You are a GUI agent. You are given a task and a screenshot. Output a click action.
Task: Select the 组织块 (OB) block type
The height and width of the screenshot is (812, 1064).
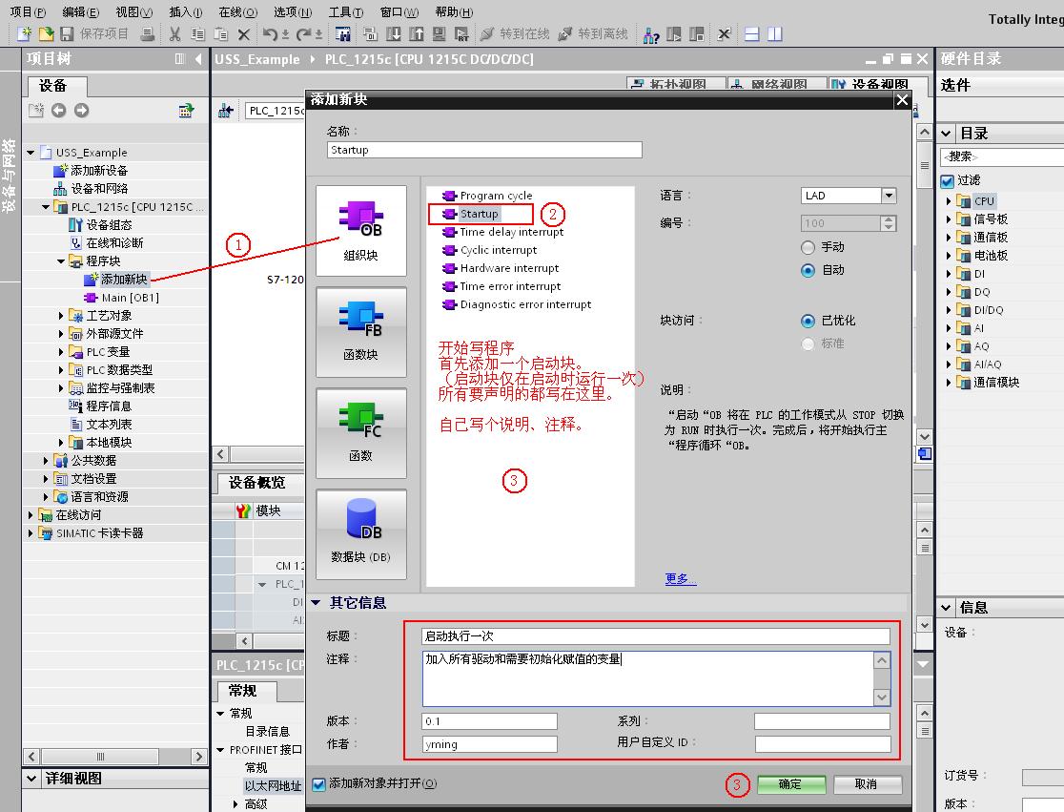[x=361, y=231]
